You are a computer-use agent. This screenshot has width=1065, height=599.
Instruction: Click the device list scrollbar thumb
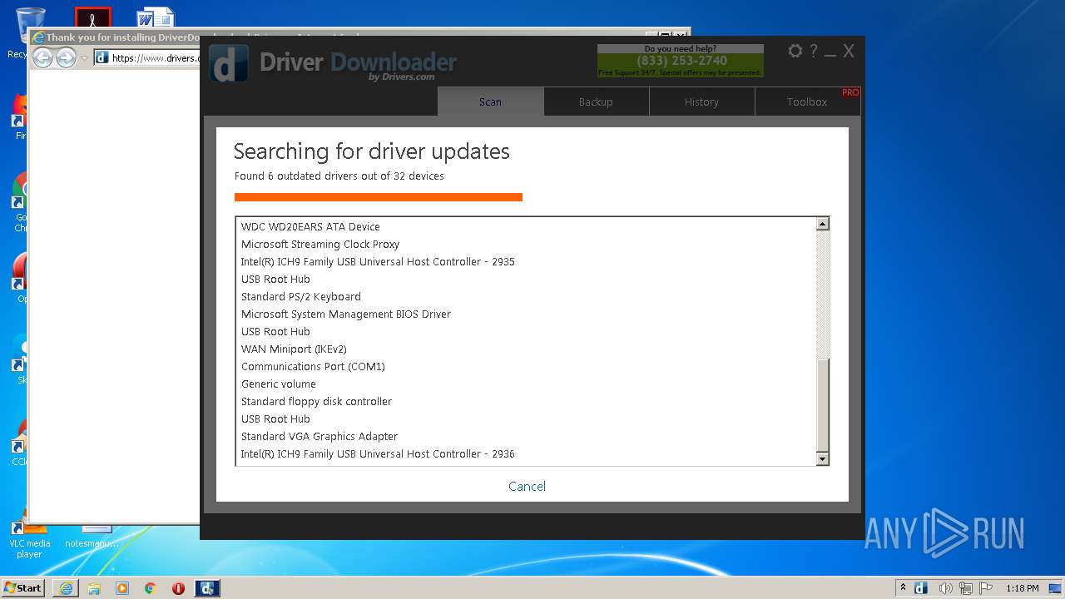coord(822,405)
